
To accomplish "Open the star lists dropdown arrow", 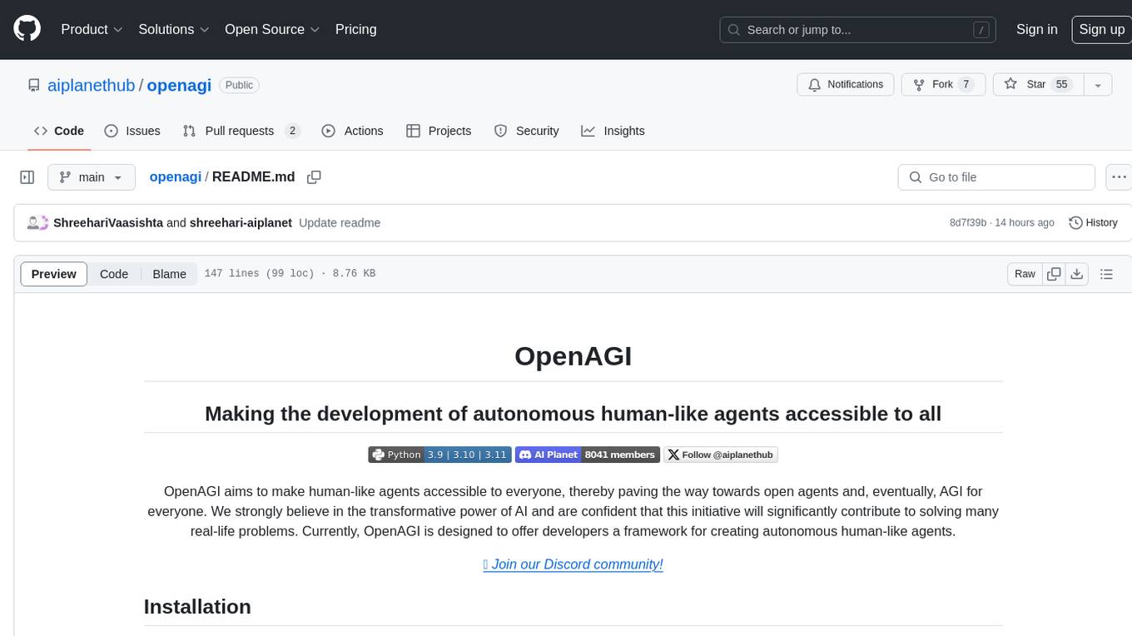I will click(x=1098, y=85).
